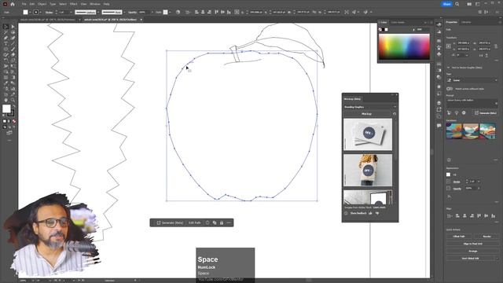The height and width of the screenshot is (283, 503).
Task: Click the Generate (Beta) button in Properties
Action: click(x=485, y=113)
